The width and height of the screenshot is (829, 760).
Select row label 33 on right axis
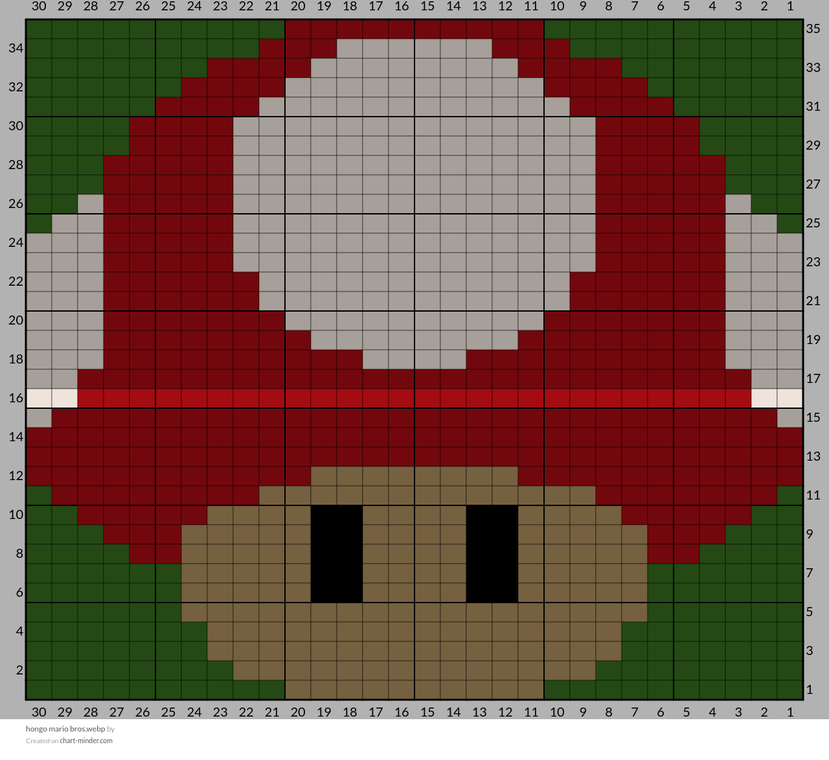[813, 67]
